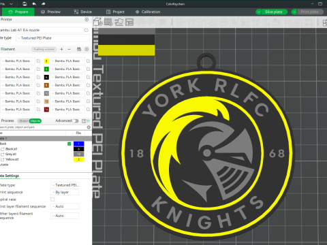Edit preset for filament 6 black
The image size is (327, 245).
click(89, 77)
